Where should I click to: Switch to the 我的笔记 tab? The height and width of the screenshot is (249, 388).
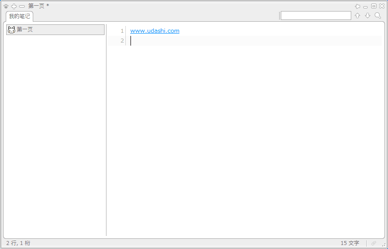pos(19,16)
